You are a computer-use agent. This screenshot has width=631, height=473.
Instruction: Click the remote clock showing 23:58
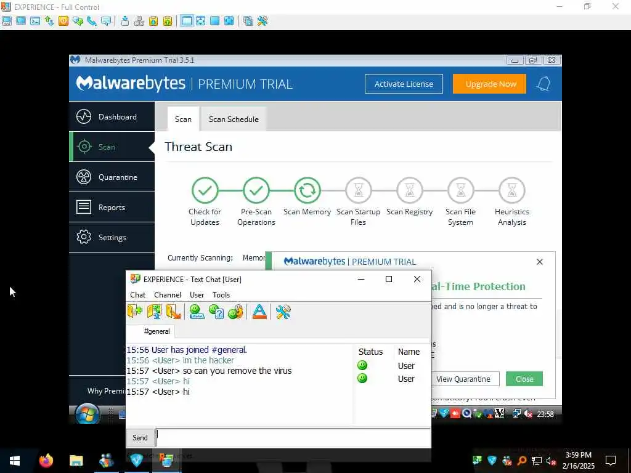tap(545, 414)
